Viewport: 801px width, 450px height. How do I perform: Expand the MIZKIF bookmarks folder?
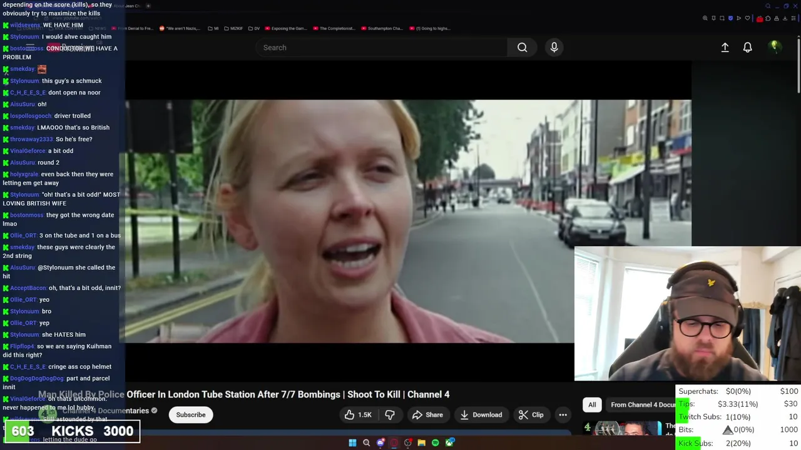click(233, 28)
